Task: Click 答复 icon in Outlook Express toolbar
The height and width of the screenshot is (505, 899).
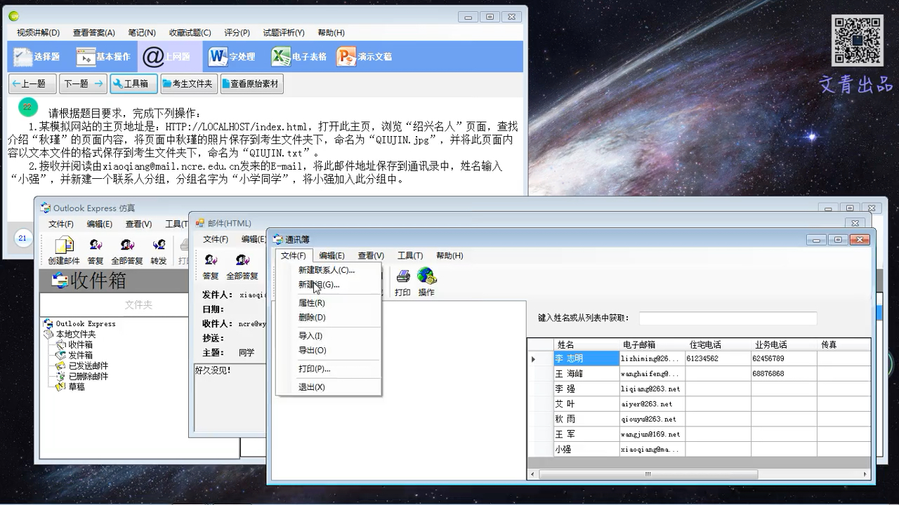Action: [96, 251]
